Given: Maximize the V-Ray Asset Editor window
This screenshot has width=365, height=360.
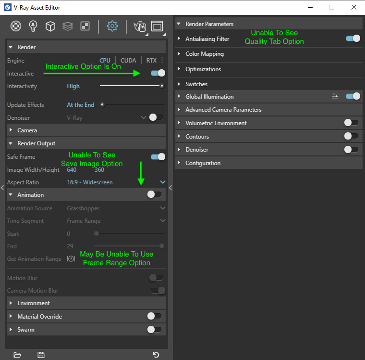Looking at the screenshot, I should [x=332, y=7].
